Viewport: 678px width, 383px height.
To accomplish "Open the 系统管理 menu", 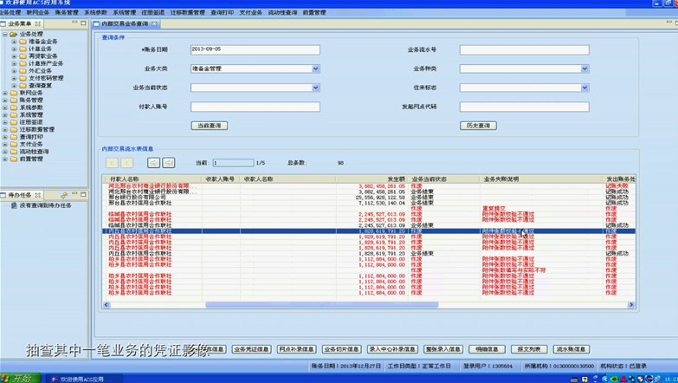I will 124,13.
